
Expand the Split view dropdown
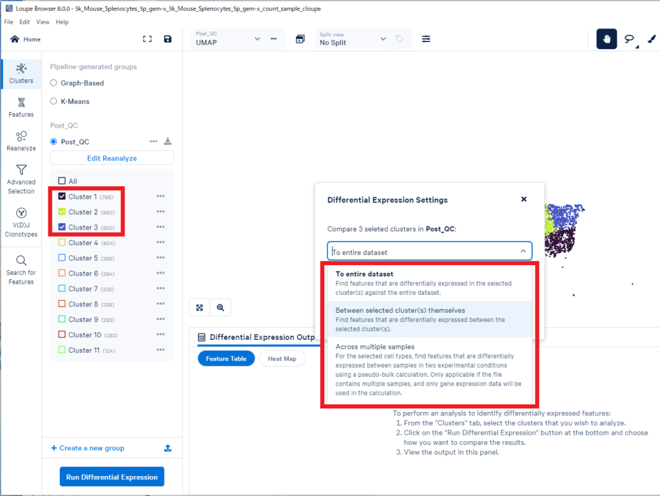353,39
